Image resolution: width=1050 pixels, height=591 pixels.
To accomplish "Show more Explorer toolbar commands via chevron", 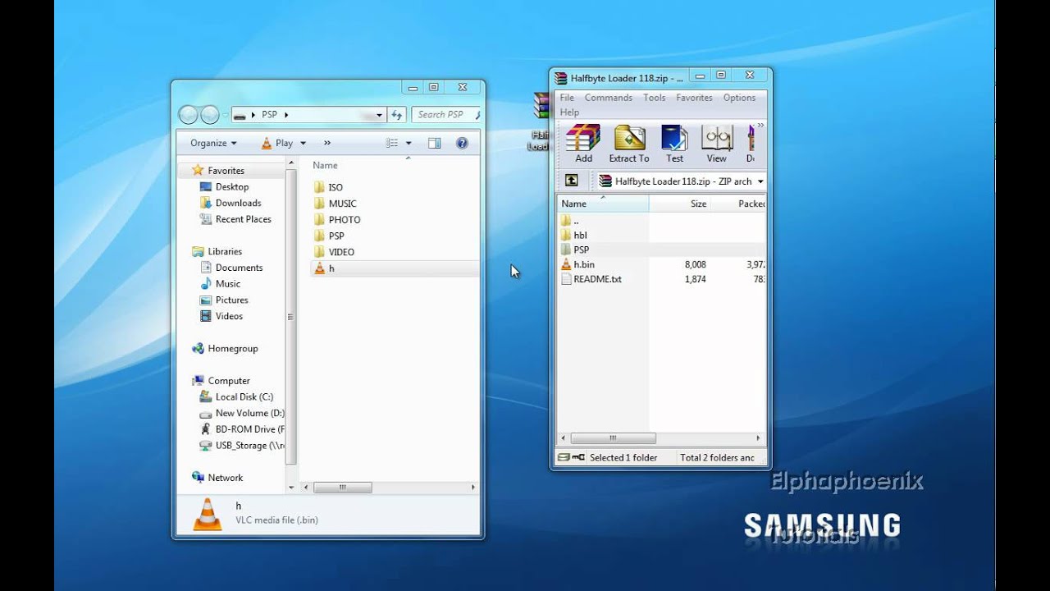I will click(327, 143).
